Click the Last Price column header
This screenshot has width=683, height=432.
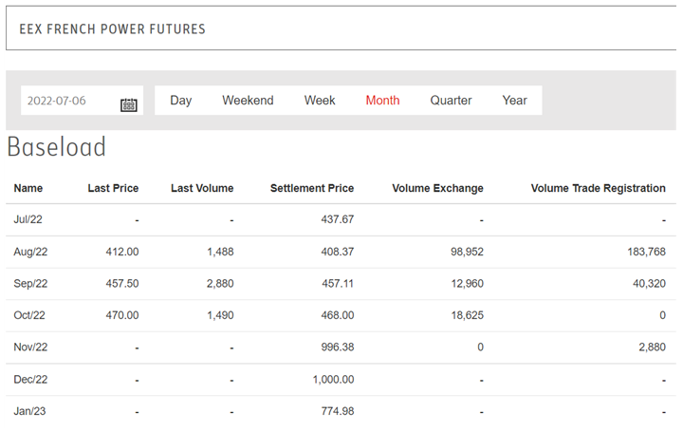point(113,188)
